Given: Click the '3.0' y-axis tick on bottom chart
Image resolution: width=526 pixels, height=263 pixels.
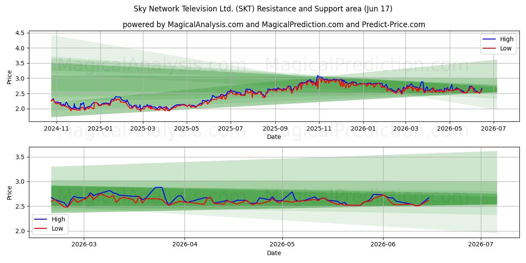Looking at the screenshot, I should [21, 181].
